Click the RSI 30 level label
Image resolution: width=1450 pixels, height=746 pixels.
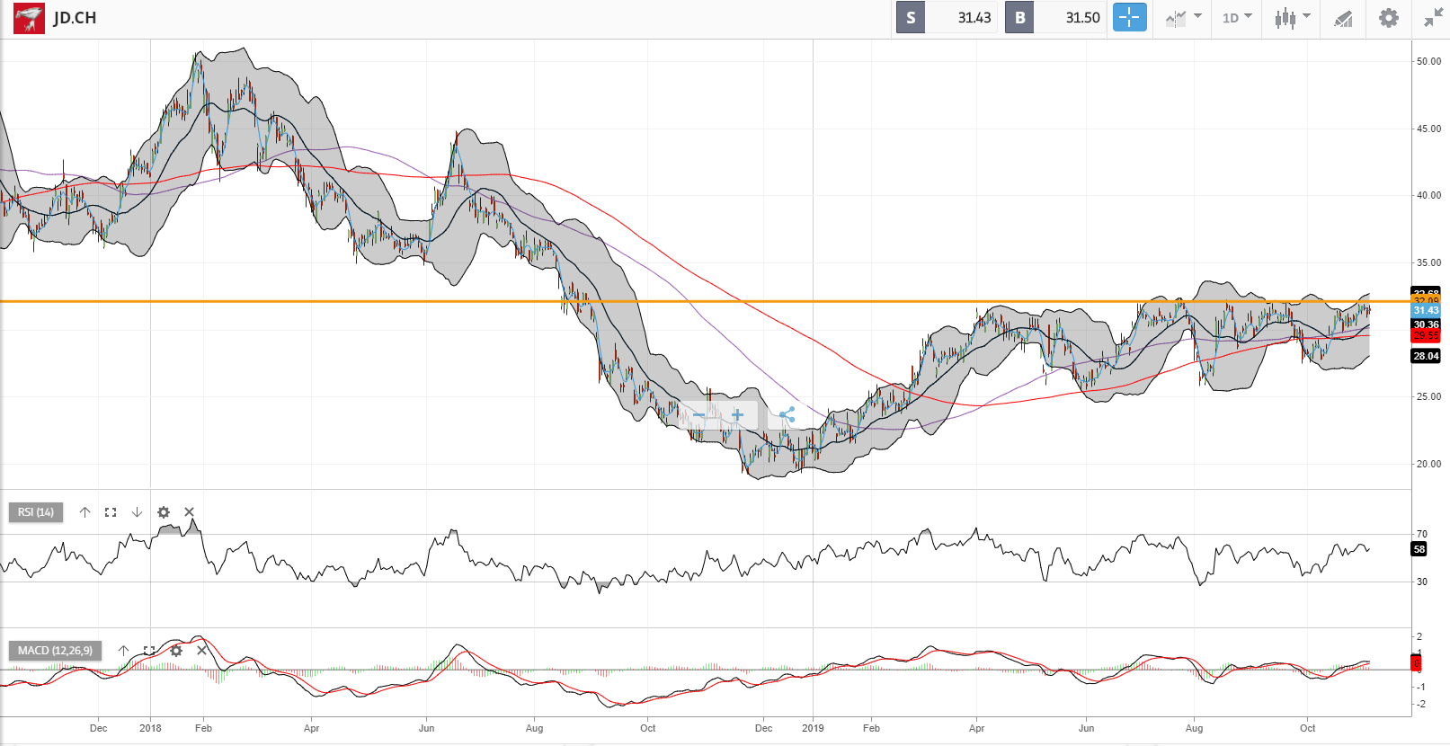(1421, 582)
